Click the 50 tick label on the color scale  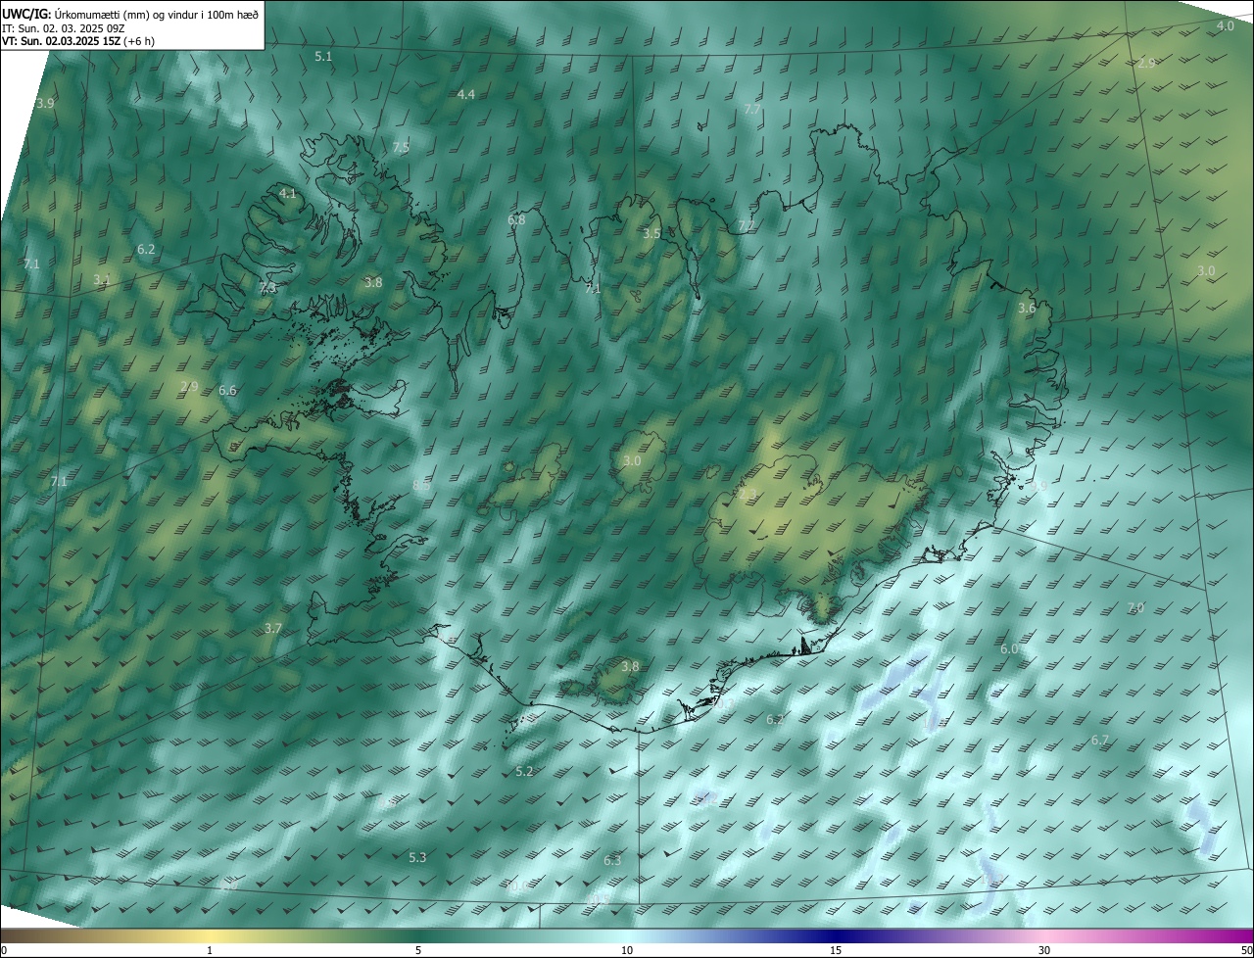pos(1246,950)
